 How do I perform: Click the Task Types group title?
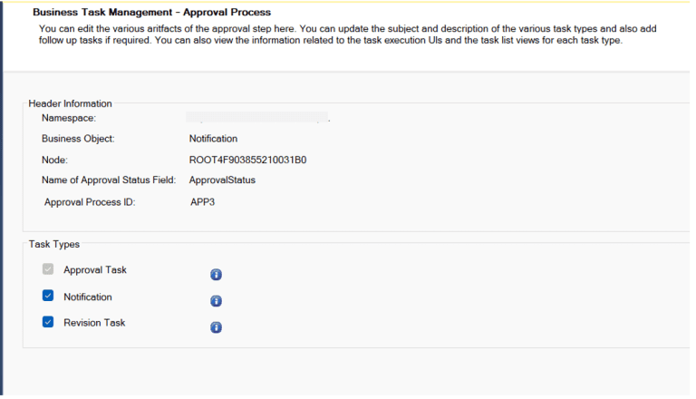(x=54, y=244)
